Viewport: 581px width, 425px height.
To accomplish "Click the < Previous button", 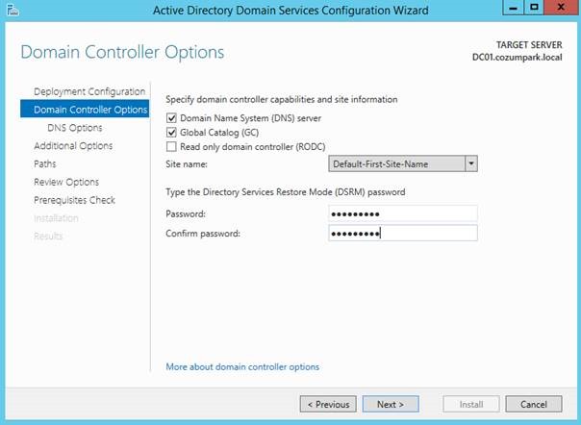I will click(x=328, y=404).
